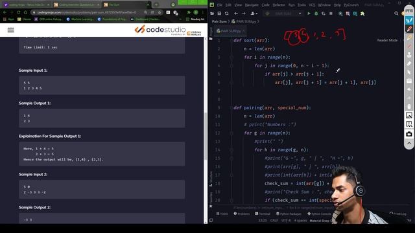Open the hamburger menu on Code Studio page
The width and height of the screenshot is (415, 233).
coord(11,30)
